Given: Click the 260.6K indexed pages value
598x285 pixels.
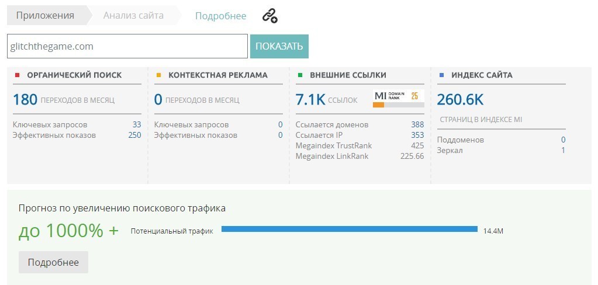Looking at the screenshot, I should (460, 100).
